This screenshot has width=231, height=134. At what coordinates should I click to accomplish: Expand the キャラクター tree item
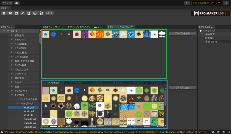(12, 40)
